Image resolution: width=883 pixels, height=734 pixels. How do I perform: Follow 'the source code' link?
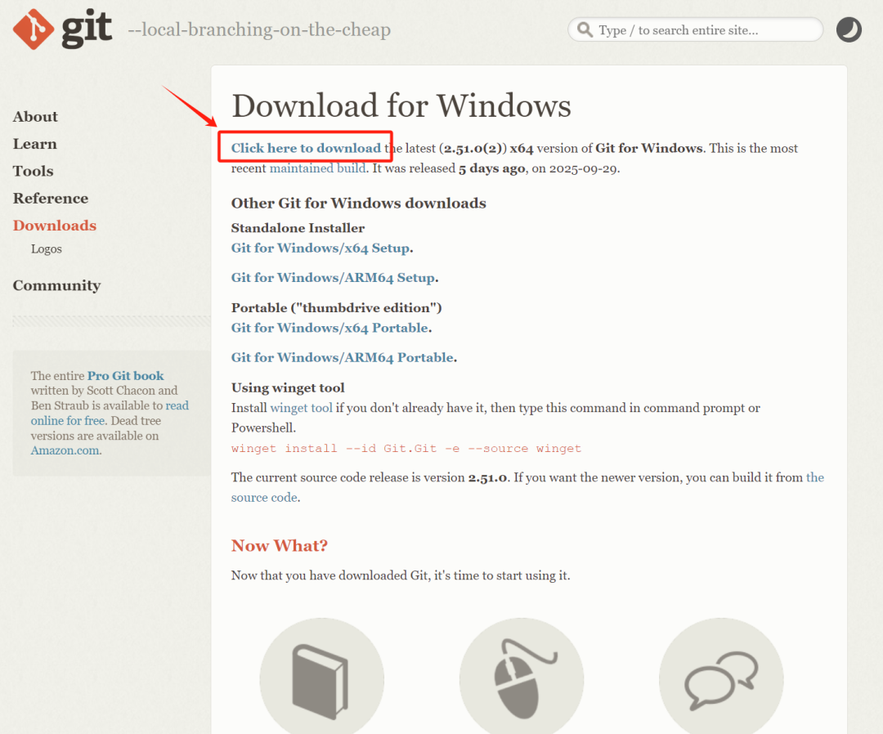pos(264,498)
